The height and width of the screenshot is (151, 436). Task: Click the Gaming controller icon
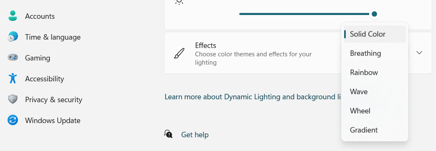click(13, 58)
